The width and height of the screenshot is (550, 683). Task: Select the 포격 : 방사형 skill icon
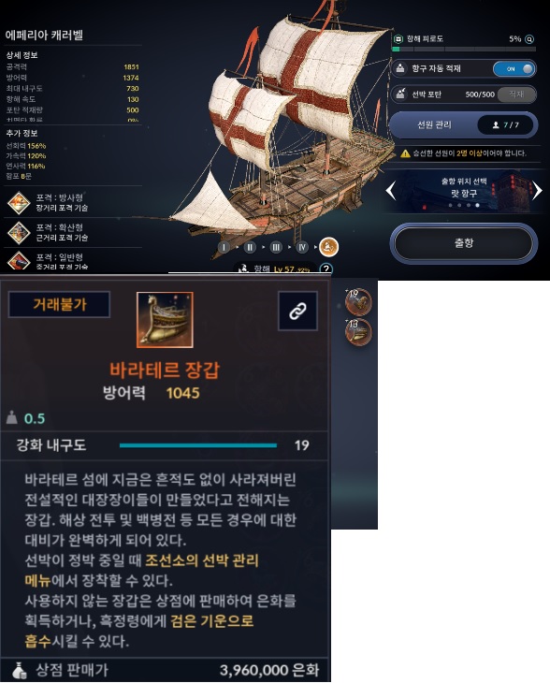(x=19, y=203)
